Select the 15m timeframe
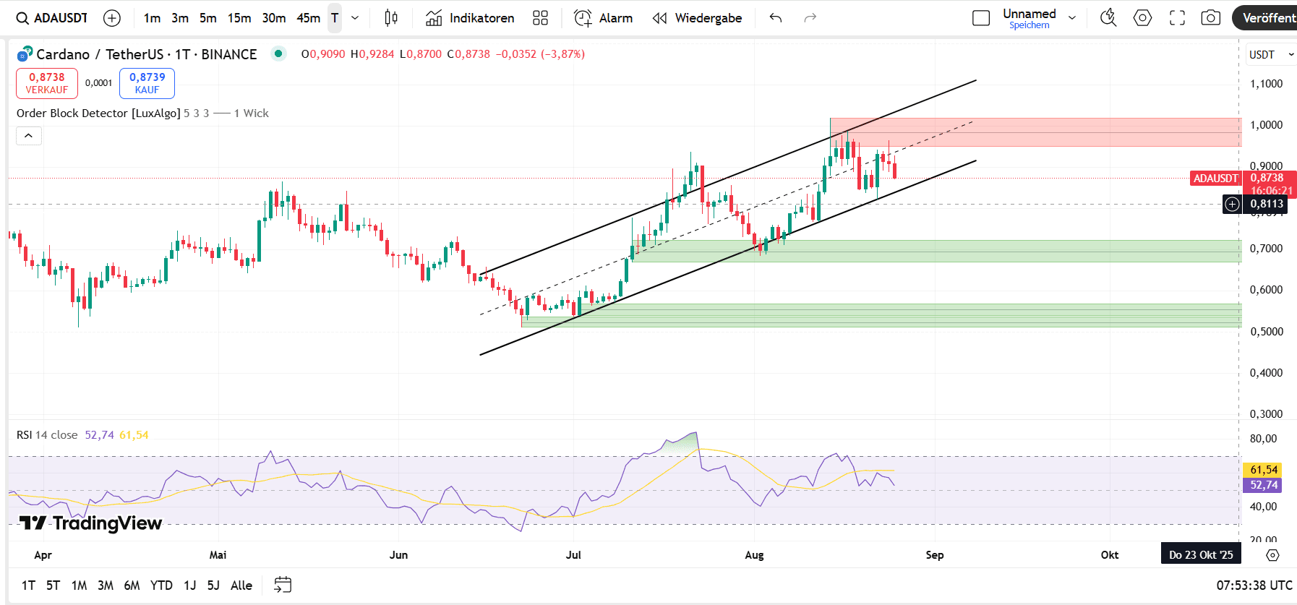 point(239,18)
